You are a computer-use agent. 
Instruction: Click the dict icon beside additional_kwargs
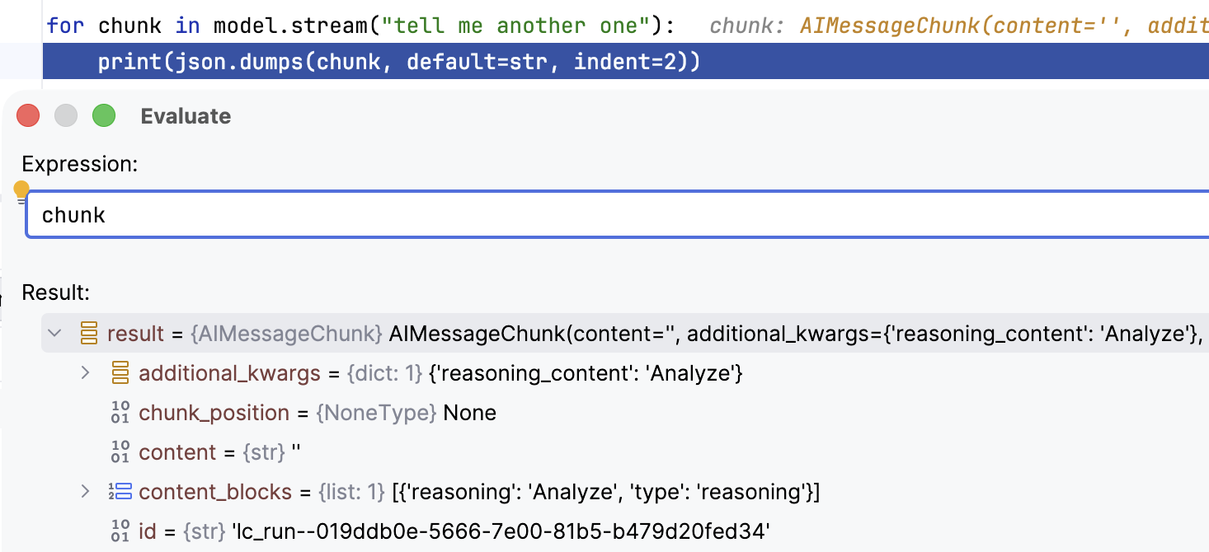click(120, 373)
